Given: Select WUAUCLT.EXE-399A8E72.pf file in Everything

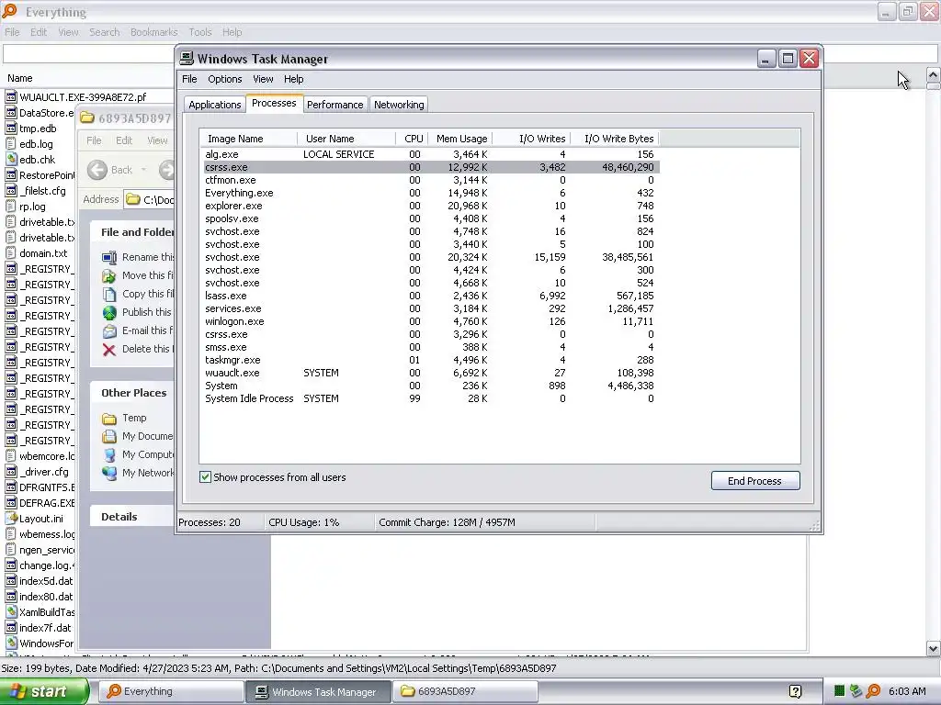Looking at the screenshot, I should coord(83,97).
